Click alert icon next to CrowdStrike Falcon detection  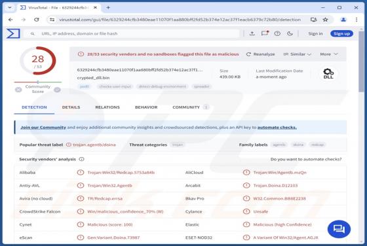pyautogui.click(x=81, y=212)
